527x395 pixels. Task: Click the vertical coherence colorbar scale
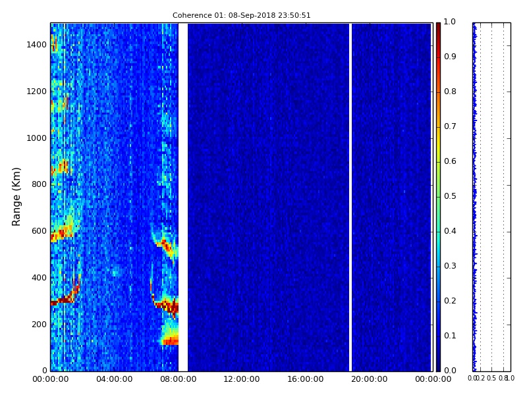click(438, 197)
